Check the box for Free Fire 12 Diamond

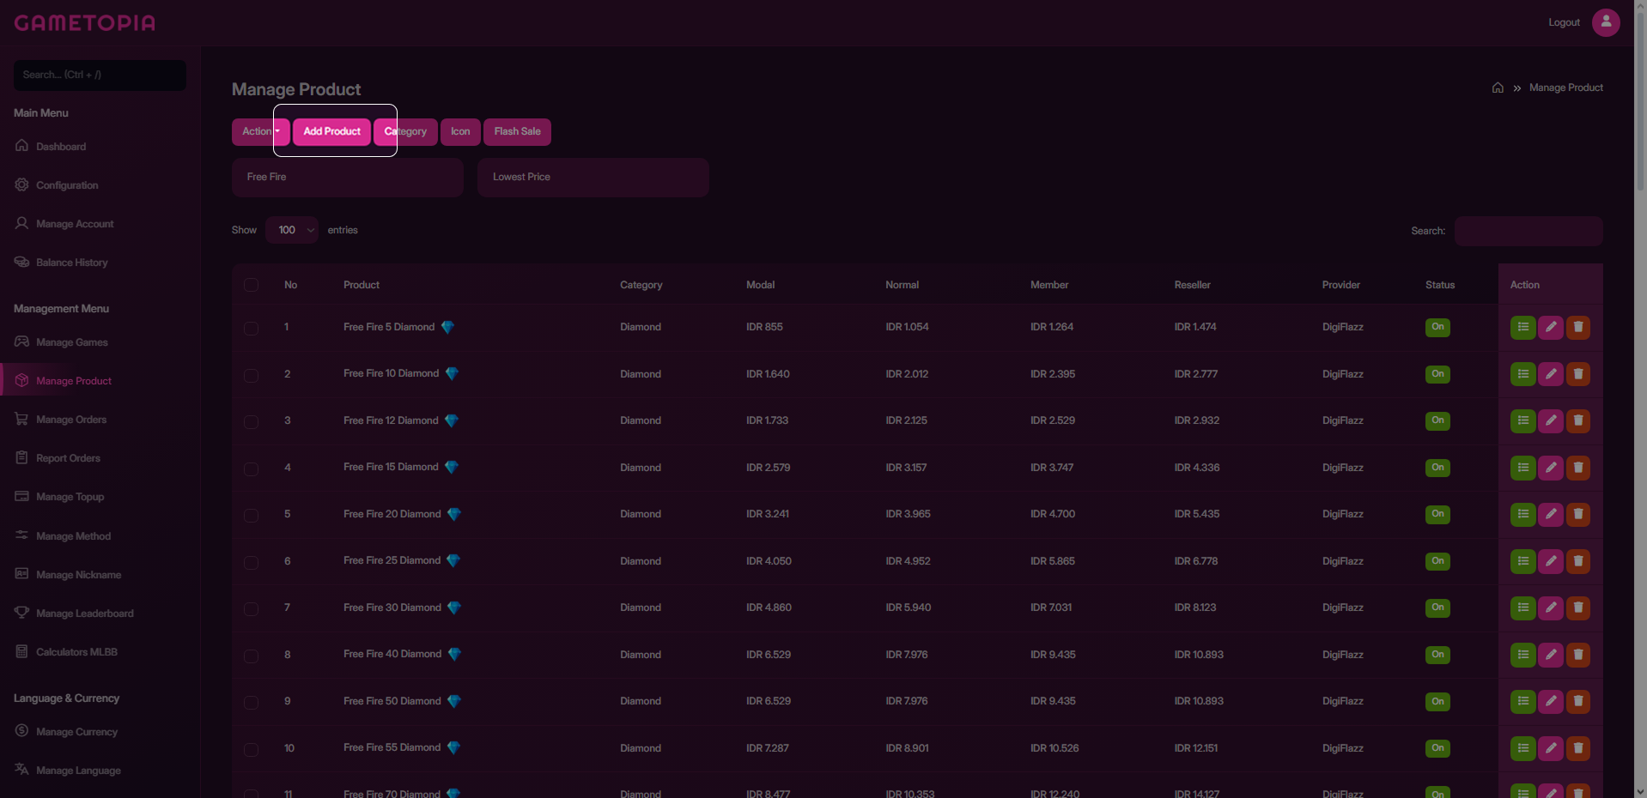pyautogui.click(x=251, y=421)
